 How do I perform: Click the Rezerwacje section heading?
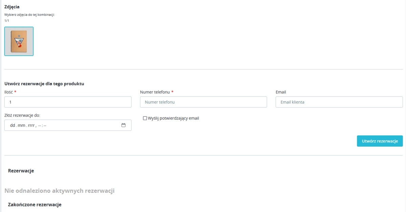tap(21, 171)
